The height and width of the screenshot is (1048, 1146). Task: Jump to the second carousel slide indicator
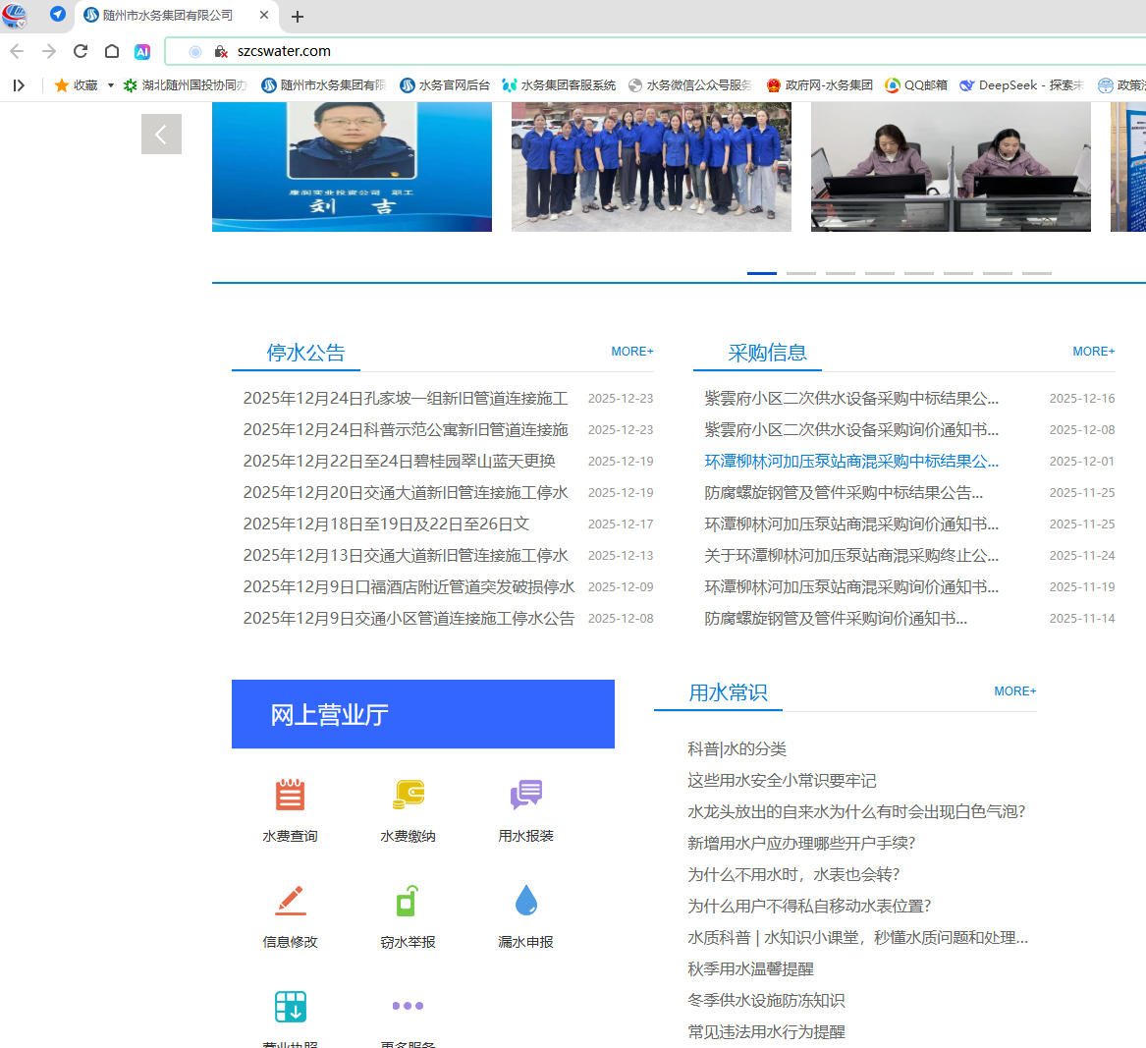click(800, 273)
